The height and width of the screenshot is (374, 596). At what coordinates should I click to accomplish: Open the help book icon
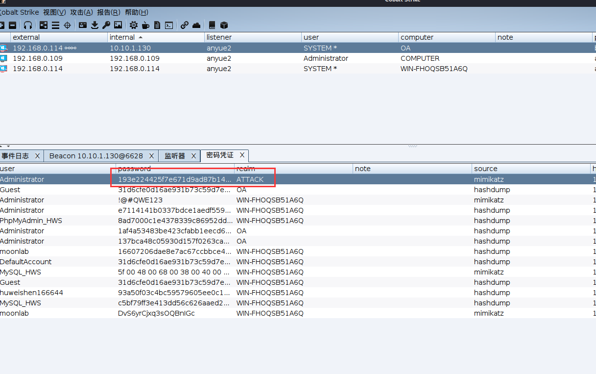tap(212, 25)
